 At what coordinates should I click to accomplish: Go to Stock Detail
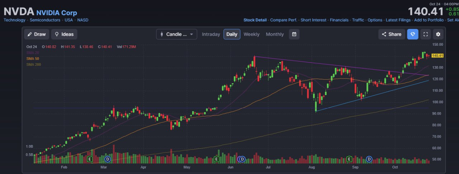(255, 20)
